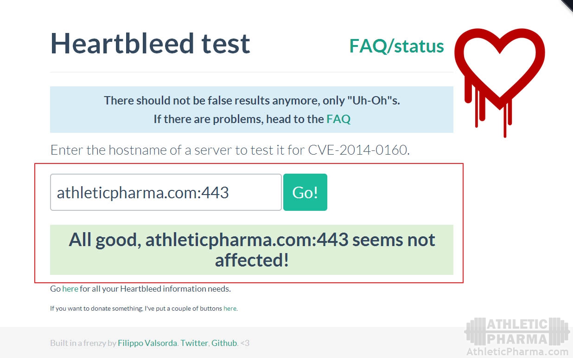Open the 'here' link for Heartbleed information
Image resolution: width=573 pixels, height=358 pixels.
point(70,289)
